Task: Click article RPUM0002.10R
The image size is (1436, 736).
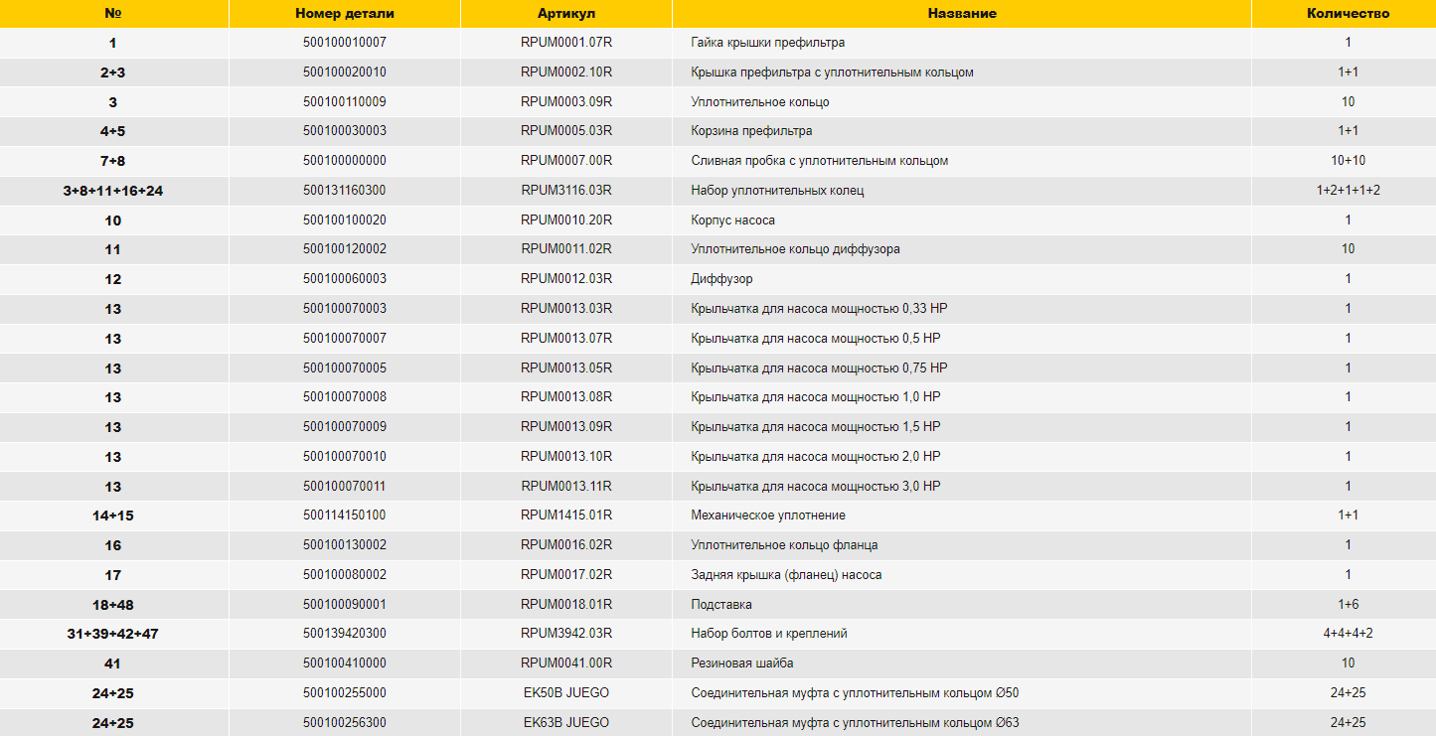Action: pyautogui.click(x=566, y=73)
